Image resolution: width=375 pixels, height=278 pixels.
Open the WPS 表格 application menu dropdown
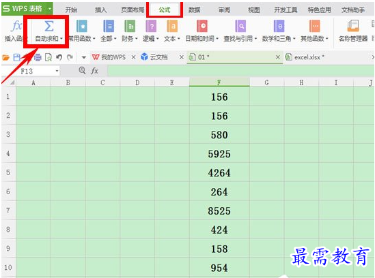pos(50,9)
